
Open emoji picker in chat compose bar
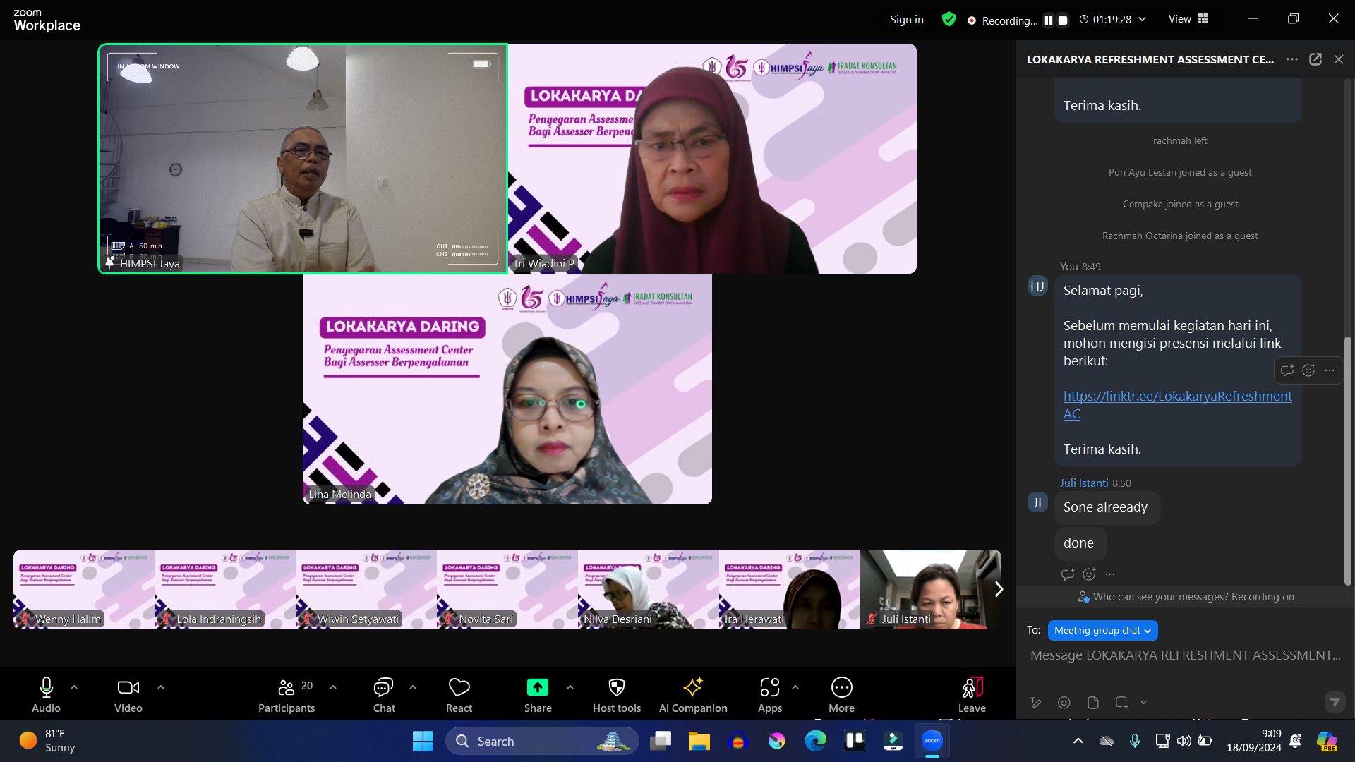pyautogui.click(x=1064, y=703)
